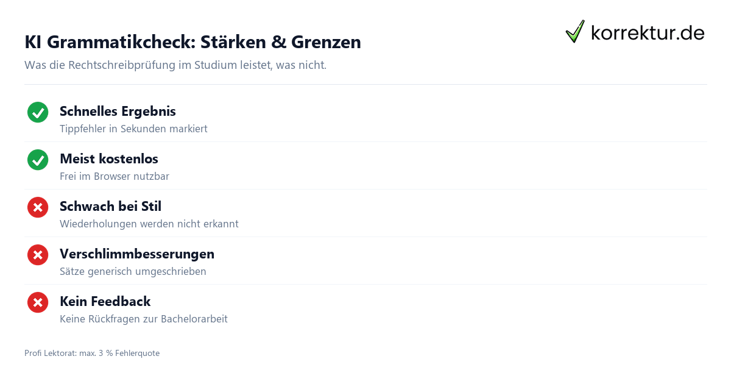
Task: Click subtitle about Rechtschreibprüfung im Studium
Action: (x=175, y=65)
